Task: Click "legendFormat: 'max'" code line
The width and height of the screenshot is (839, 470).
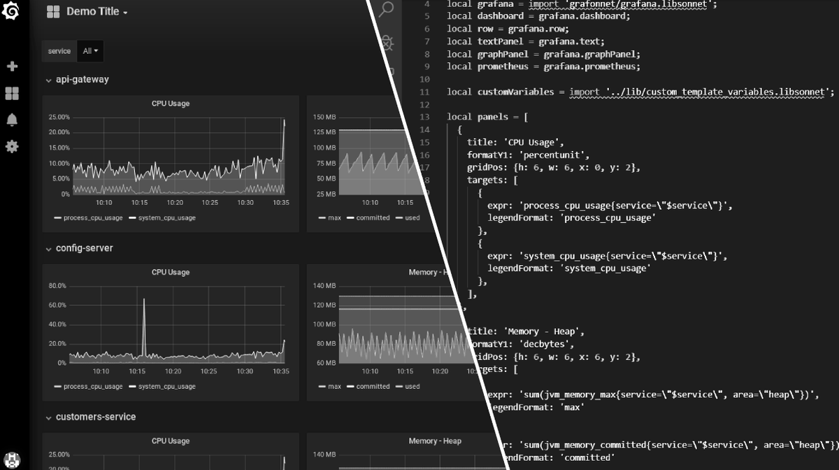Action: point(537,406)
